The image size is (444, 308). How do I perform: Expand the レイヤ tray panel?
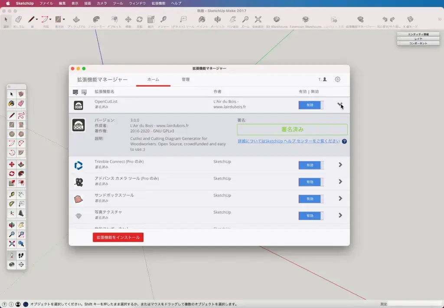(x=418, y=39)
